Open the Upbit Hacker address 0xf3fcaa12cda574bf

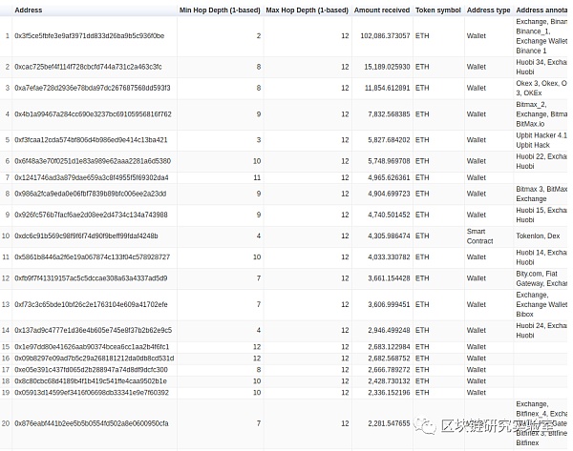pos(91,140)
